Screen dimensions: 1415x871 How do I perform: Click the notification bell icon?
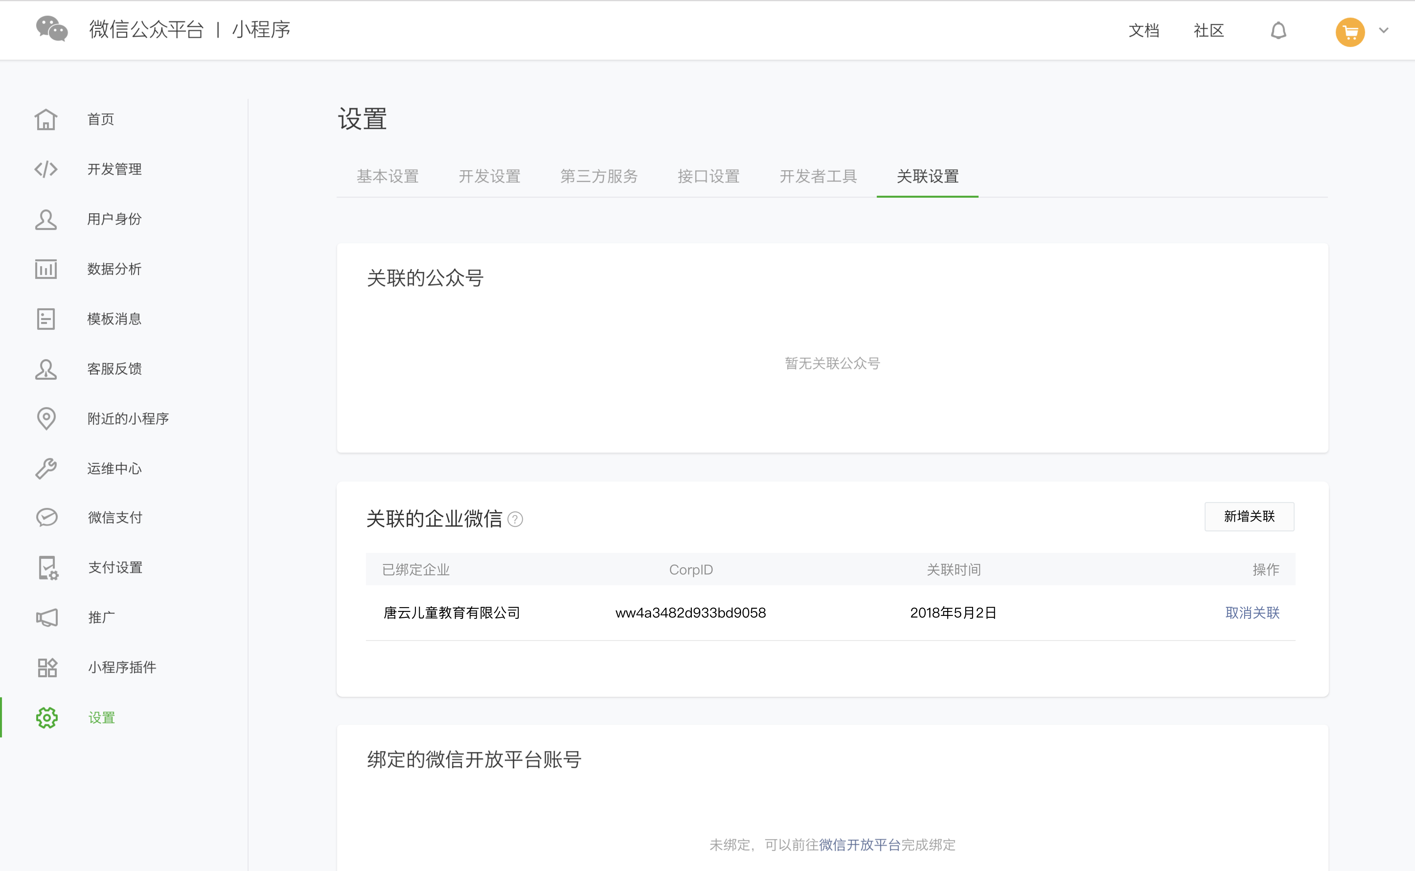(1279, 31)
